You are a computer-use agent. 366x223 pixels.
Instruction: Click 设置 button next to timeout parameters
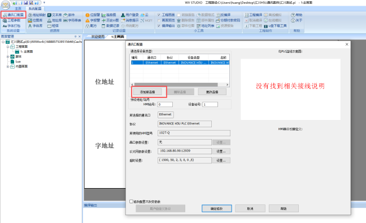[x=221, y=160]
